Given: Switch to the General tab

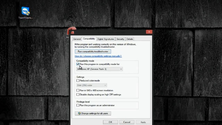Looking at the screenshot, I should 77,39.
